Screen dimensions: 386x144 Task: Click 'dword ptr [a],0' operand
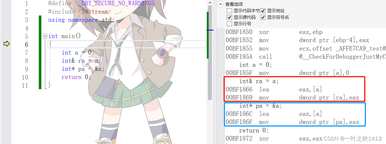pyautogui.click(x=324, y=73)
